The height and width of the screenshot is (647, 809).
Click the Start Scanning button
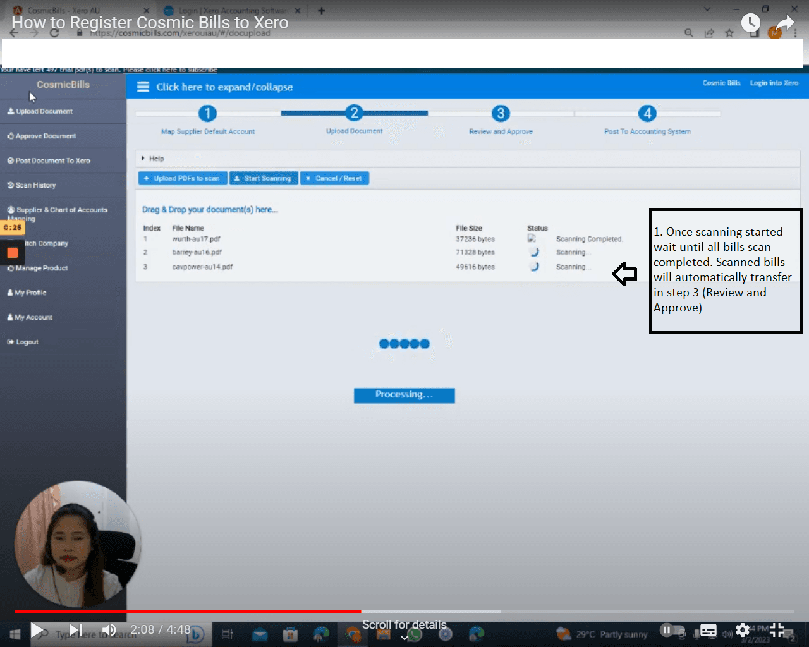click(262, 178)
